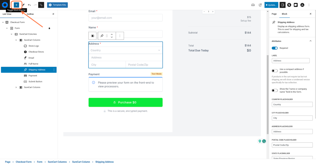Click the Postal Code/Zip form field

pyautogui.click(x=144, y=65)
